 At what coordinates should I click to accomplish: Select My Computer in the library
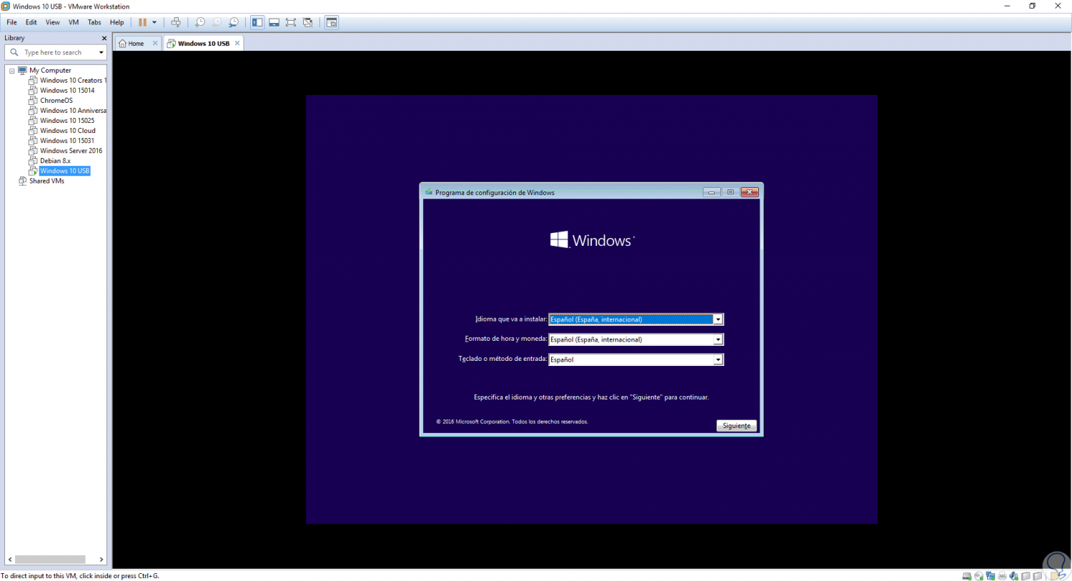point(50,71)
